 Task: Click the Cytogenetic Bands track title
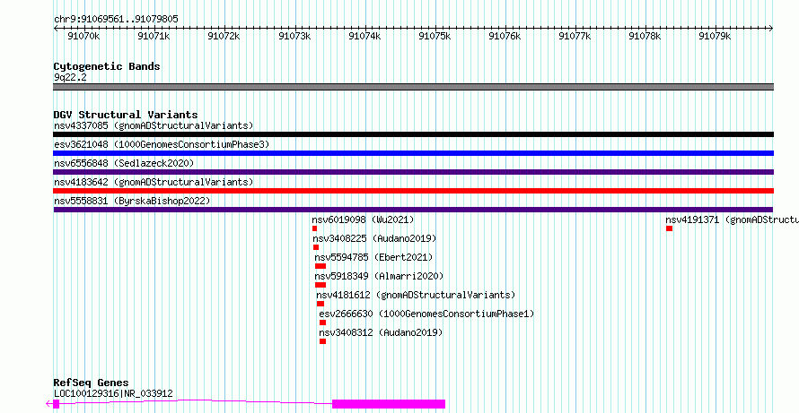pyautogui.click(x=107, y=66)
